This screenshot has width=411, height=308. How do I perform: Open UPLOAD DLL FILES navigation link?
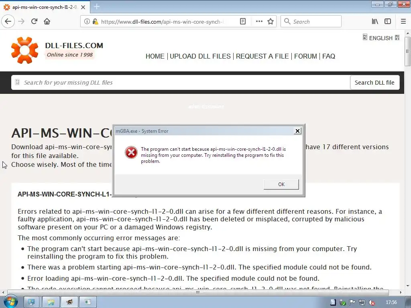pos(200,56)
